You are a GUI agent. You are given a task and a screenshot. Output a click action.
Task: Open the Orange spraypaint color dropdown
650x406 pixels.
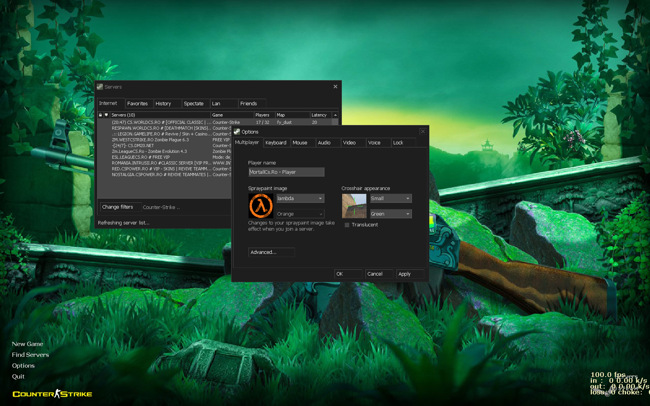[300, 214]
